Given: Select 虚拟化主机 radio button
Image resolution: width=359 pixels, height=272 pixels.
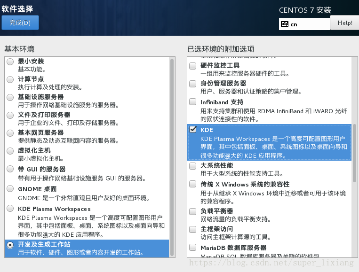Looking at the screenshot, I should coord(10,151).
